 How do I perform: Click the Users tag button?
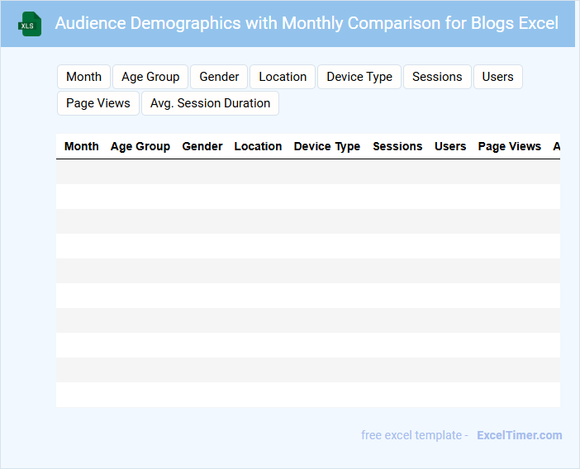click(x=497, y=77)
